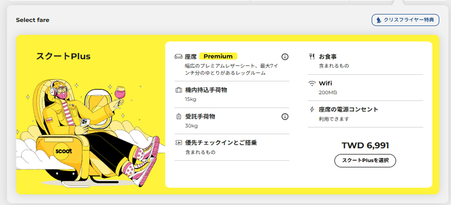
Task: Click the 座席の電源コンセント label
Action: pyautogui.click(x=348, y=109)
